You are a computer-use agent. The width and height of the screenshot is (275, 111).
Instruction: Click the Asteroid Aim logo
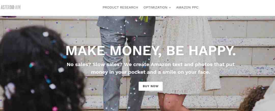[10, 7]
